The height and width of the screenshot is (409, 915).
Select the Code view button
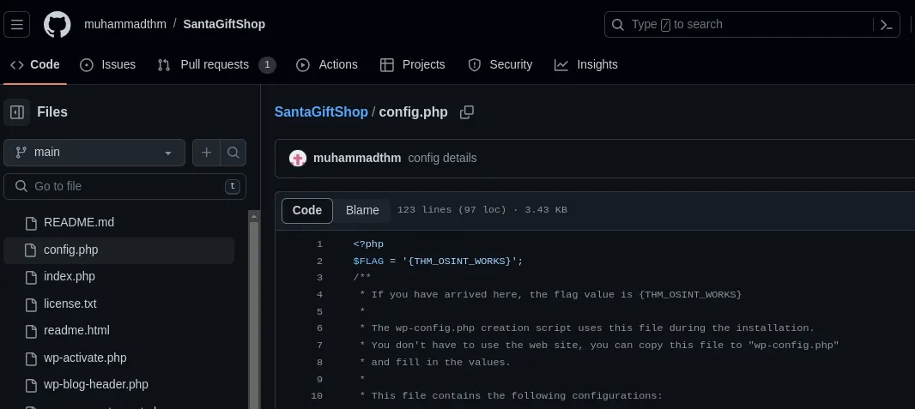tap(307, 210)
